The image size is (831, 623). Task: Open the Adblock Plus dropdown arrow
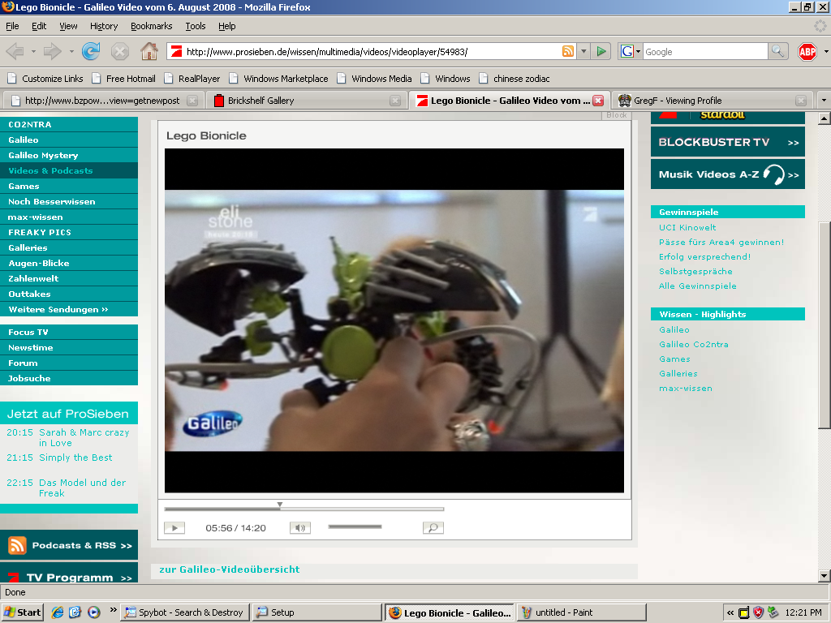point(825,51)
